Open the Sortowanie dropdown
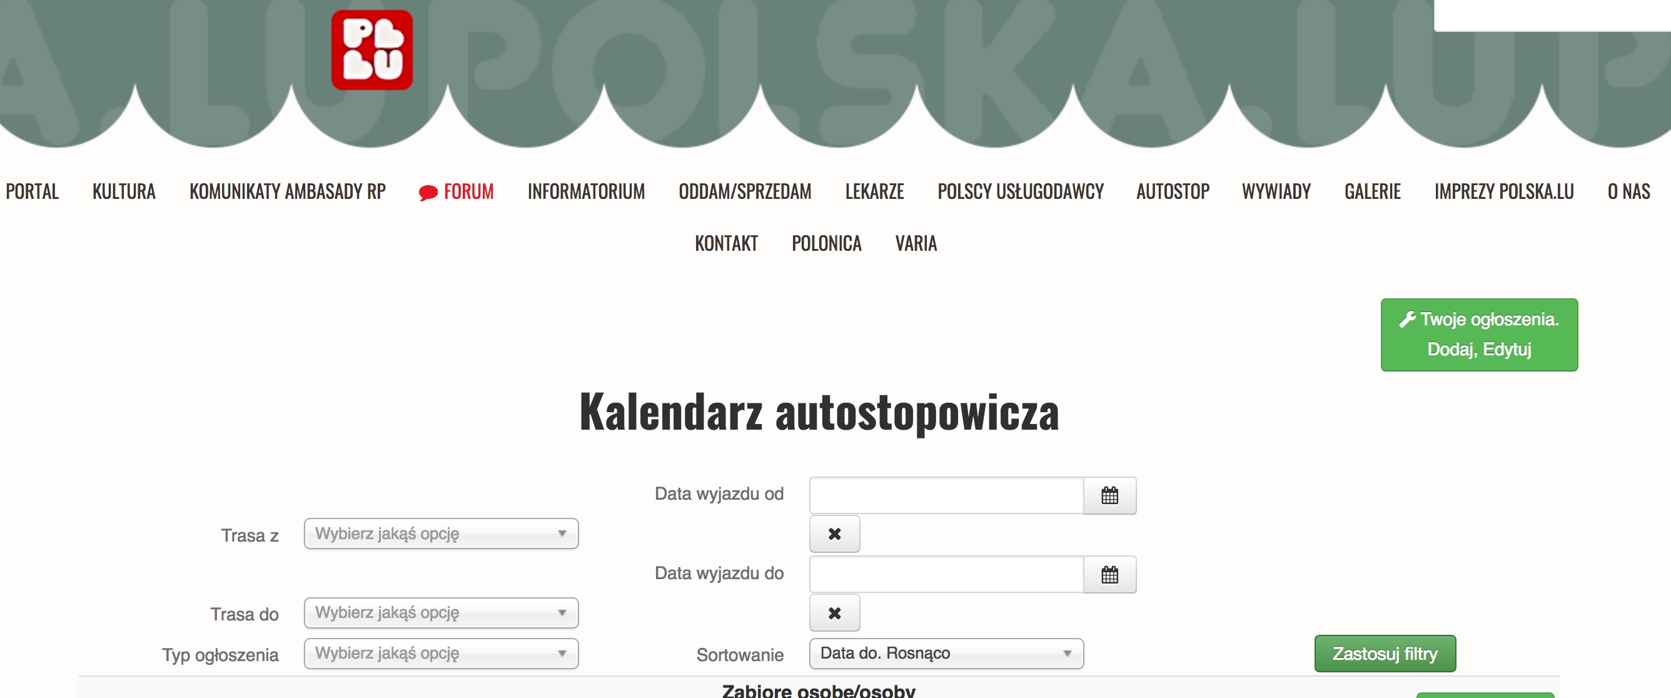Screen dimensions: 1671x698 coord(946,653)
